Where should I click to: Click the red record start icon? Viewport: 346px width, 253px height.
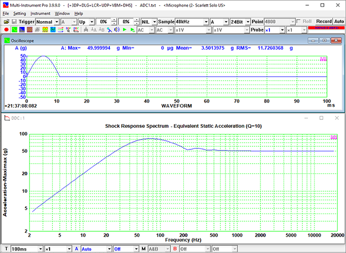point(6,30)
